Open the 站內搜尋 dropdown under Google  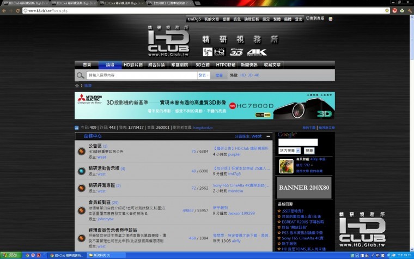tap(289, 150)
